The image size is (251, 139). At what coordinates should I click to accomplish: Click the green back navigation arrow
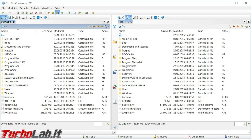[3, 13]
